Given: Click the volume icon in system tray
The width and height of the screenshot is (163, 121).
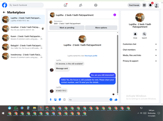Looking at the screenshot, I should pyautogui.click(x=141, y=113).
